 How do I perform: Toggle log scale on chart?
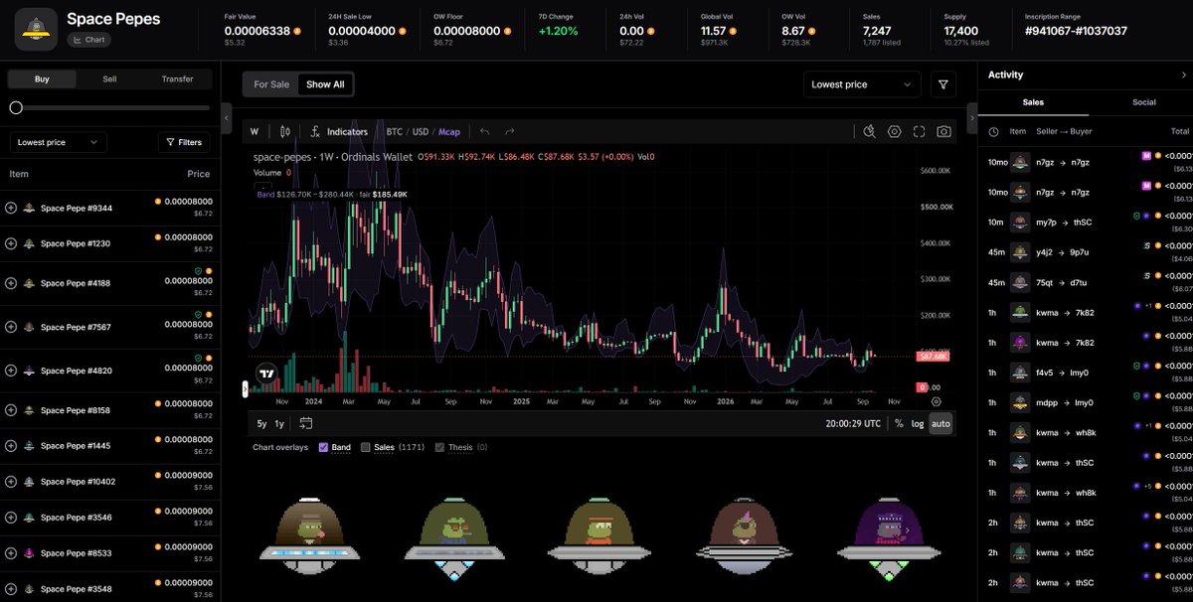click(918, 423)
